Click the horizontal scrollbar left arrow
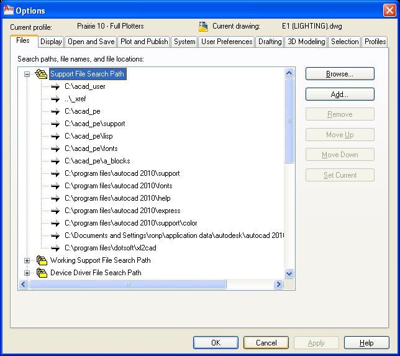The height and width of the screenshot is (356, 400). click(x=24, y=284)
